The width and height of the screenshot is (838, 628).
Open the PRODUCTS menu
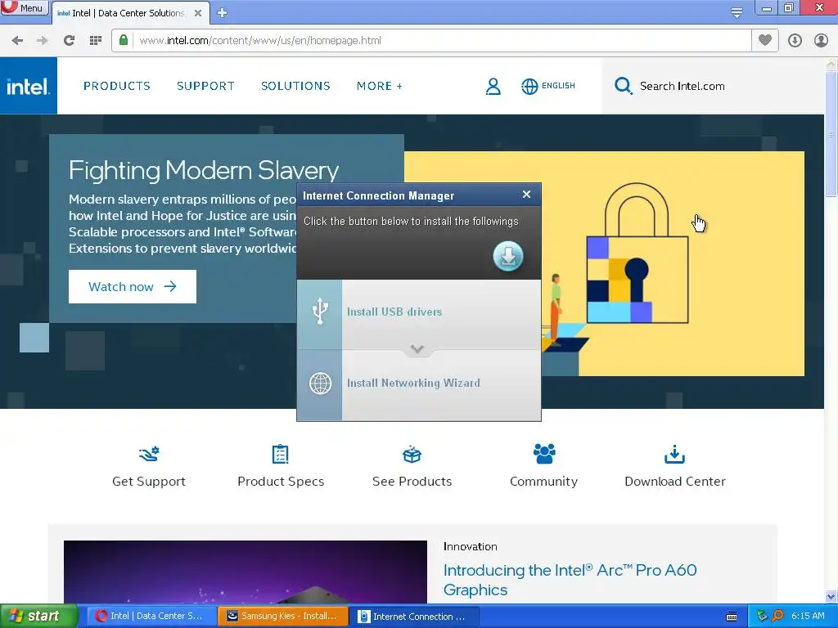tap(116, 86)
